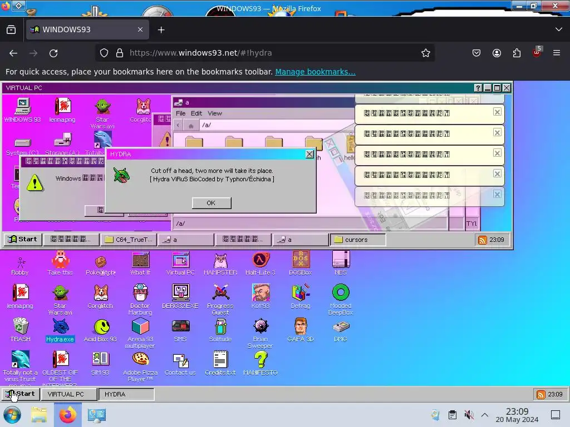This screenshot has width=570, height=427.
Task: Click the outer Windows93 Start button
Action: [21, 394]
